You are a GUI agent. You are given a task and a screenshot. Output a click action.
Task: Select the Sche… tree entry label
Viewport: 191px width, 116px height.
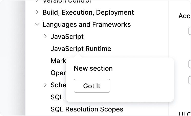[x=58, y=85]
